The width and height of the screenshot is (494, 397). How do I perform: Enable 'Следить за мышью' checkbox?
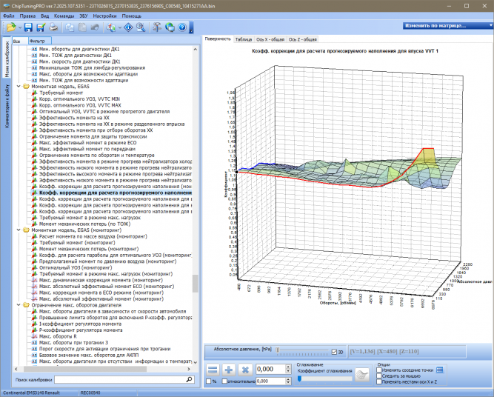tap(379, 376)
